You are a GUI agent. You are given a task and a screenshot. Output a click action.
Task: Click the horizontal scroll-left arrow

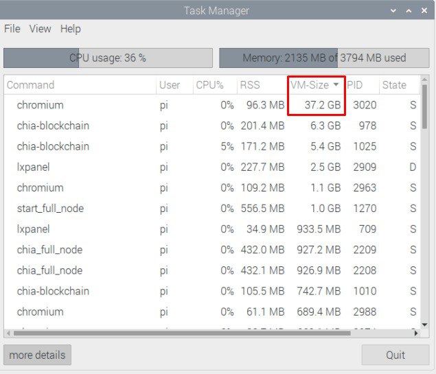pos(9,333)
